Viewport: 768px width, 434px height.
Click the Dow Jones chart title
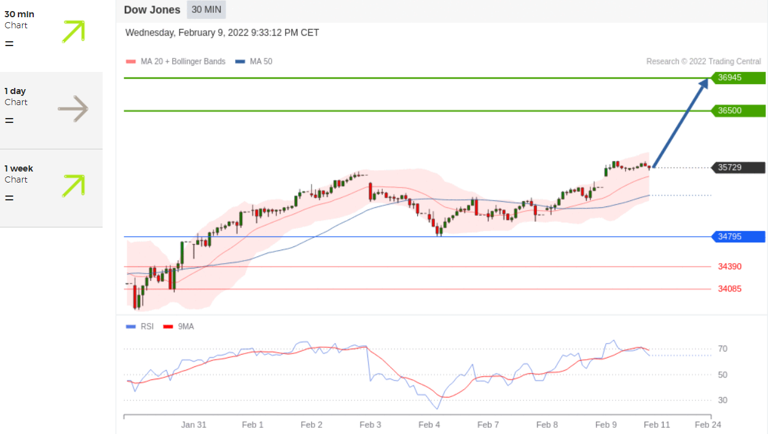(152, 10)
